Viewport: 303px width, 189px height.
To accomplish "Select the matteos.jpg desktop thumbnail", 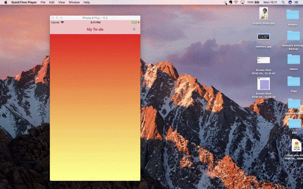I will click(263, 36).
